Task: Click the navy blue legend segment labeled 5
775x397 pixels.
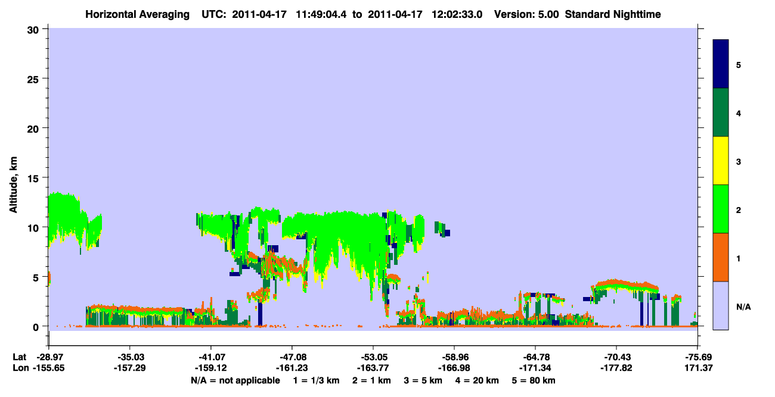Action: coord(721,64)
